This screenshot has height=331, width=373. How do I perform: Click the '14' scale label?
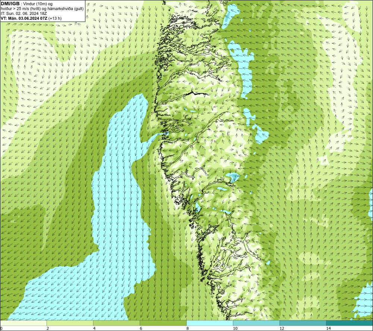(329, 329)
